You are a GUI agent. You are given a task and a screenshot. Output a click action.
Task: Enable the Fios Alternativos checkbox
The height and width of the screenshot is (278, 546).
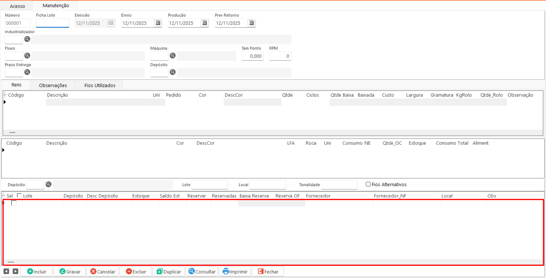click(x=368, y=184)
